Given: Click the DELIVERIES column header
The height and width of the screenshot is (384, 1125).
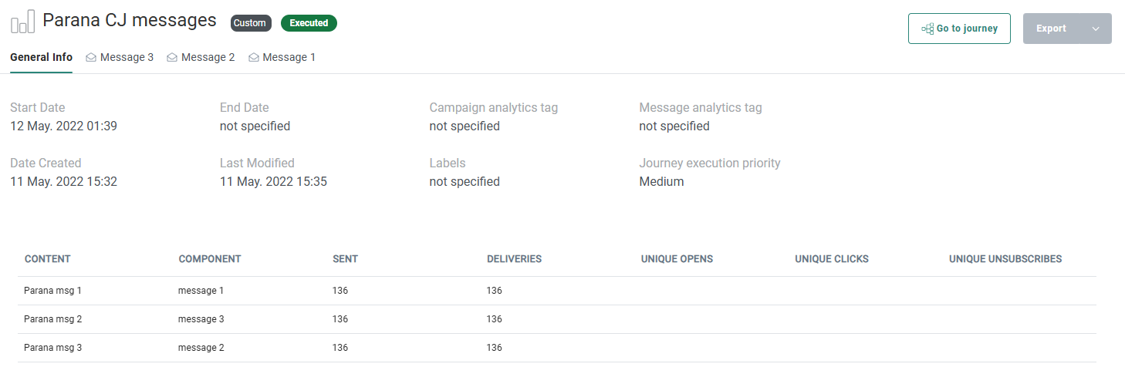Looking at the screenshot, I should pyautogui.click(x=514, y=259).
